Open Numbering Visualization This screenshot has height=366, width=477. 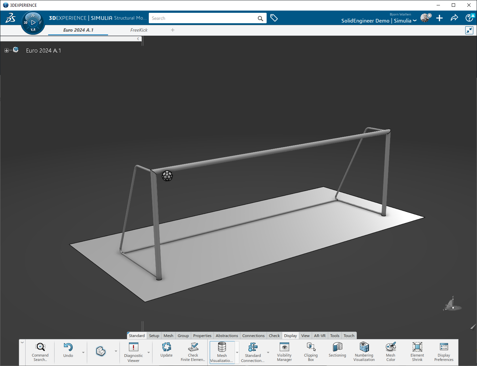coord(364,352)
